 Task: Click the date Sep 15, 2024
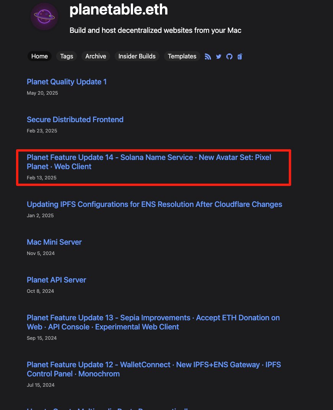(x=42, y=338)
